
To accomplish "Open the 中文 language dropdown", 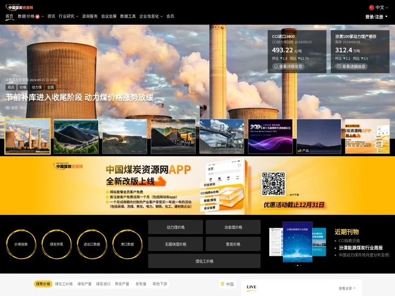I will (379, 8).
